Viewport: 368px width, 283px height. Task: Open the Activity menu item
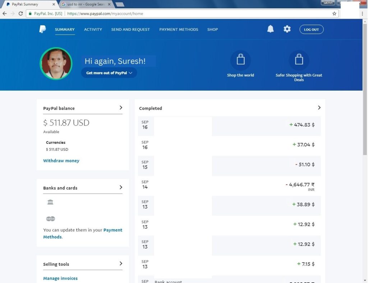pyautogui.click(x=93, y=29)
